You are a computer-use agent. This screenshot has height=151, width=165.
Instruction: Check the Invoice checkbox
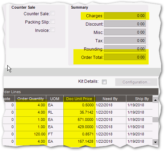click(53, 30)
